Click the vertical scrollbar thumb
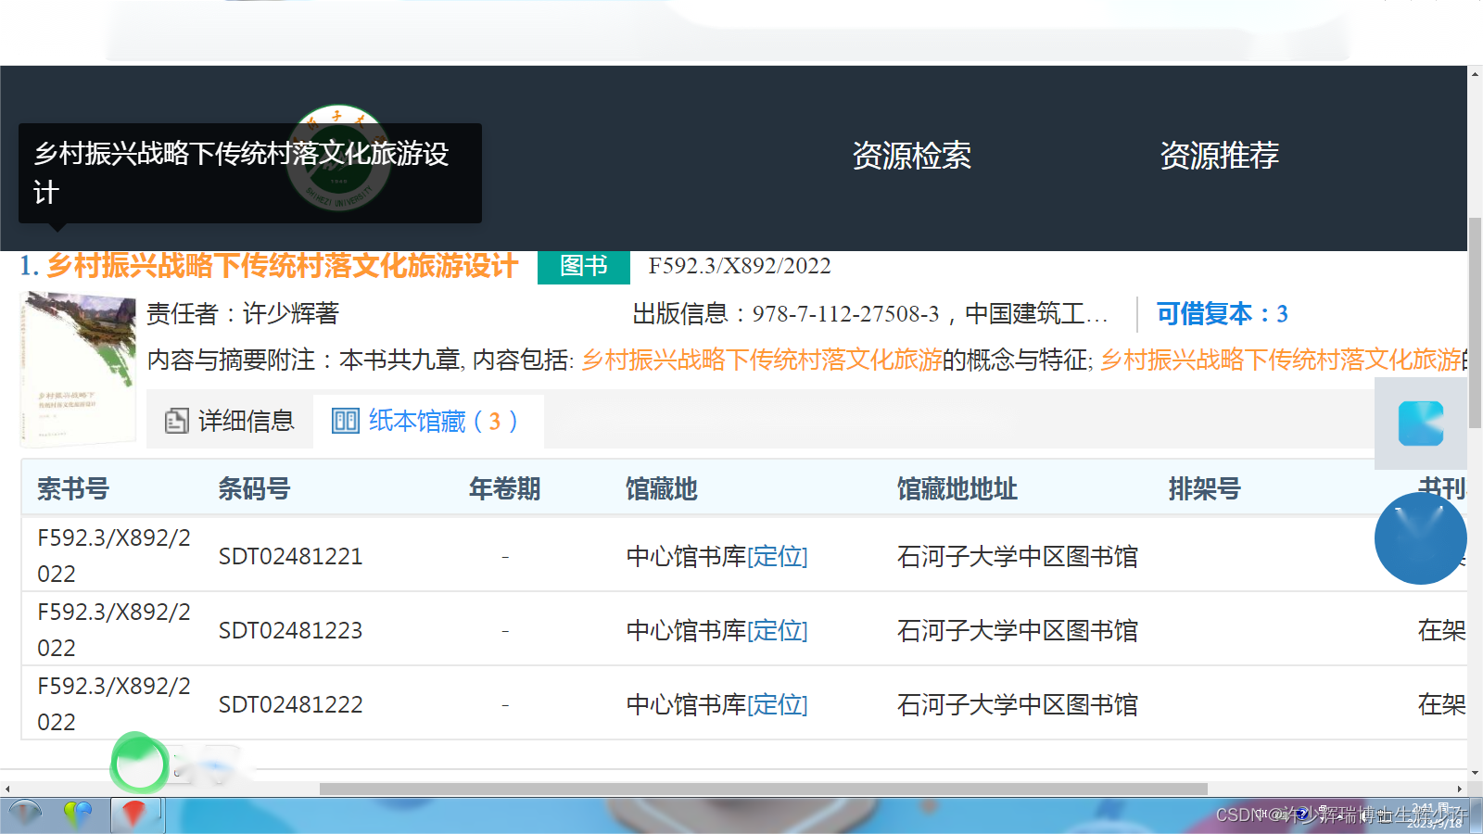1483x834 pixels. click(x=1475, y=322)
